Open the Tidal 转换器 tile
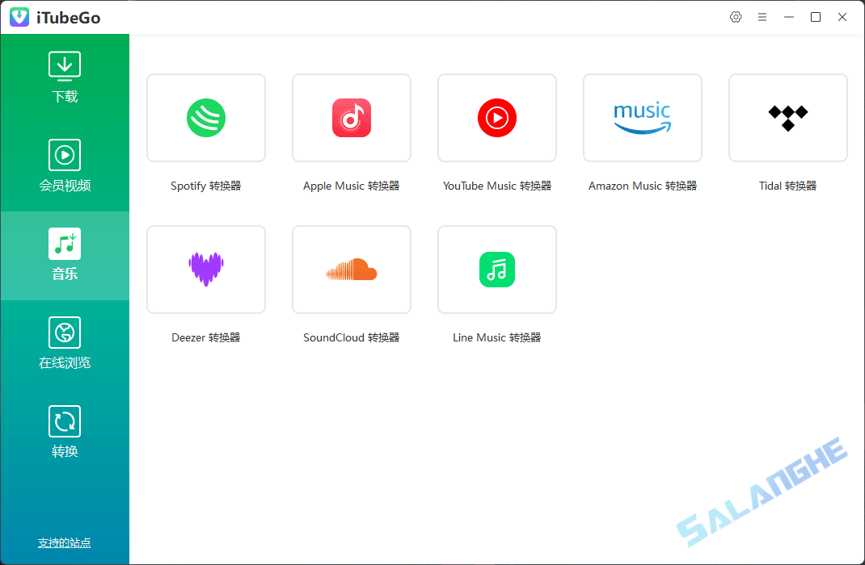Image resolution: width=865 pixels, height=565 pixels. (x=787, y=118)
